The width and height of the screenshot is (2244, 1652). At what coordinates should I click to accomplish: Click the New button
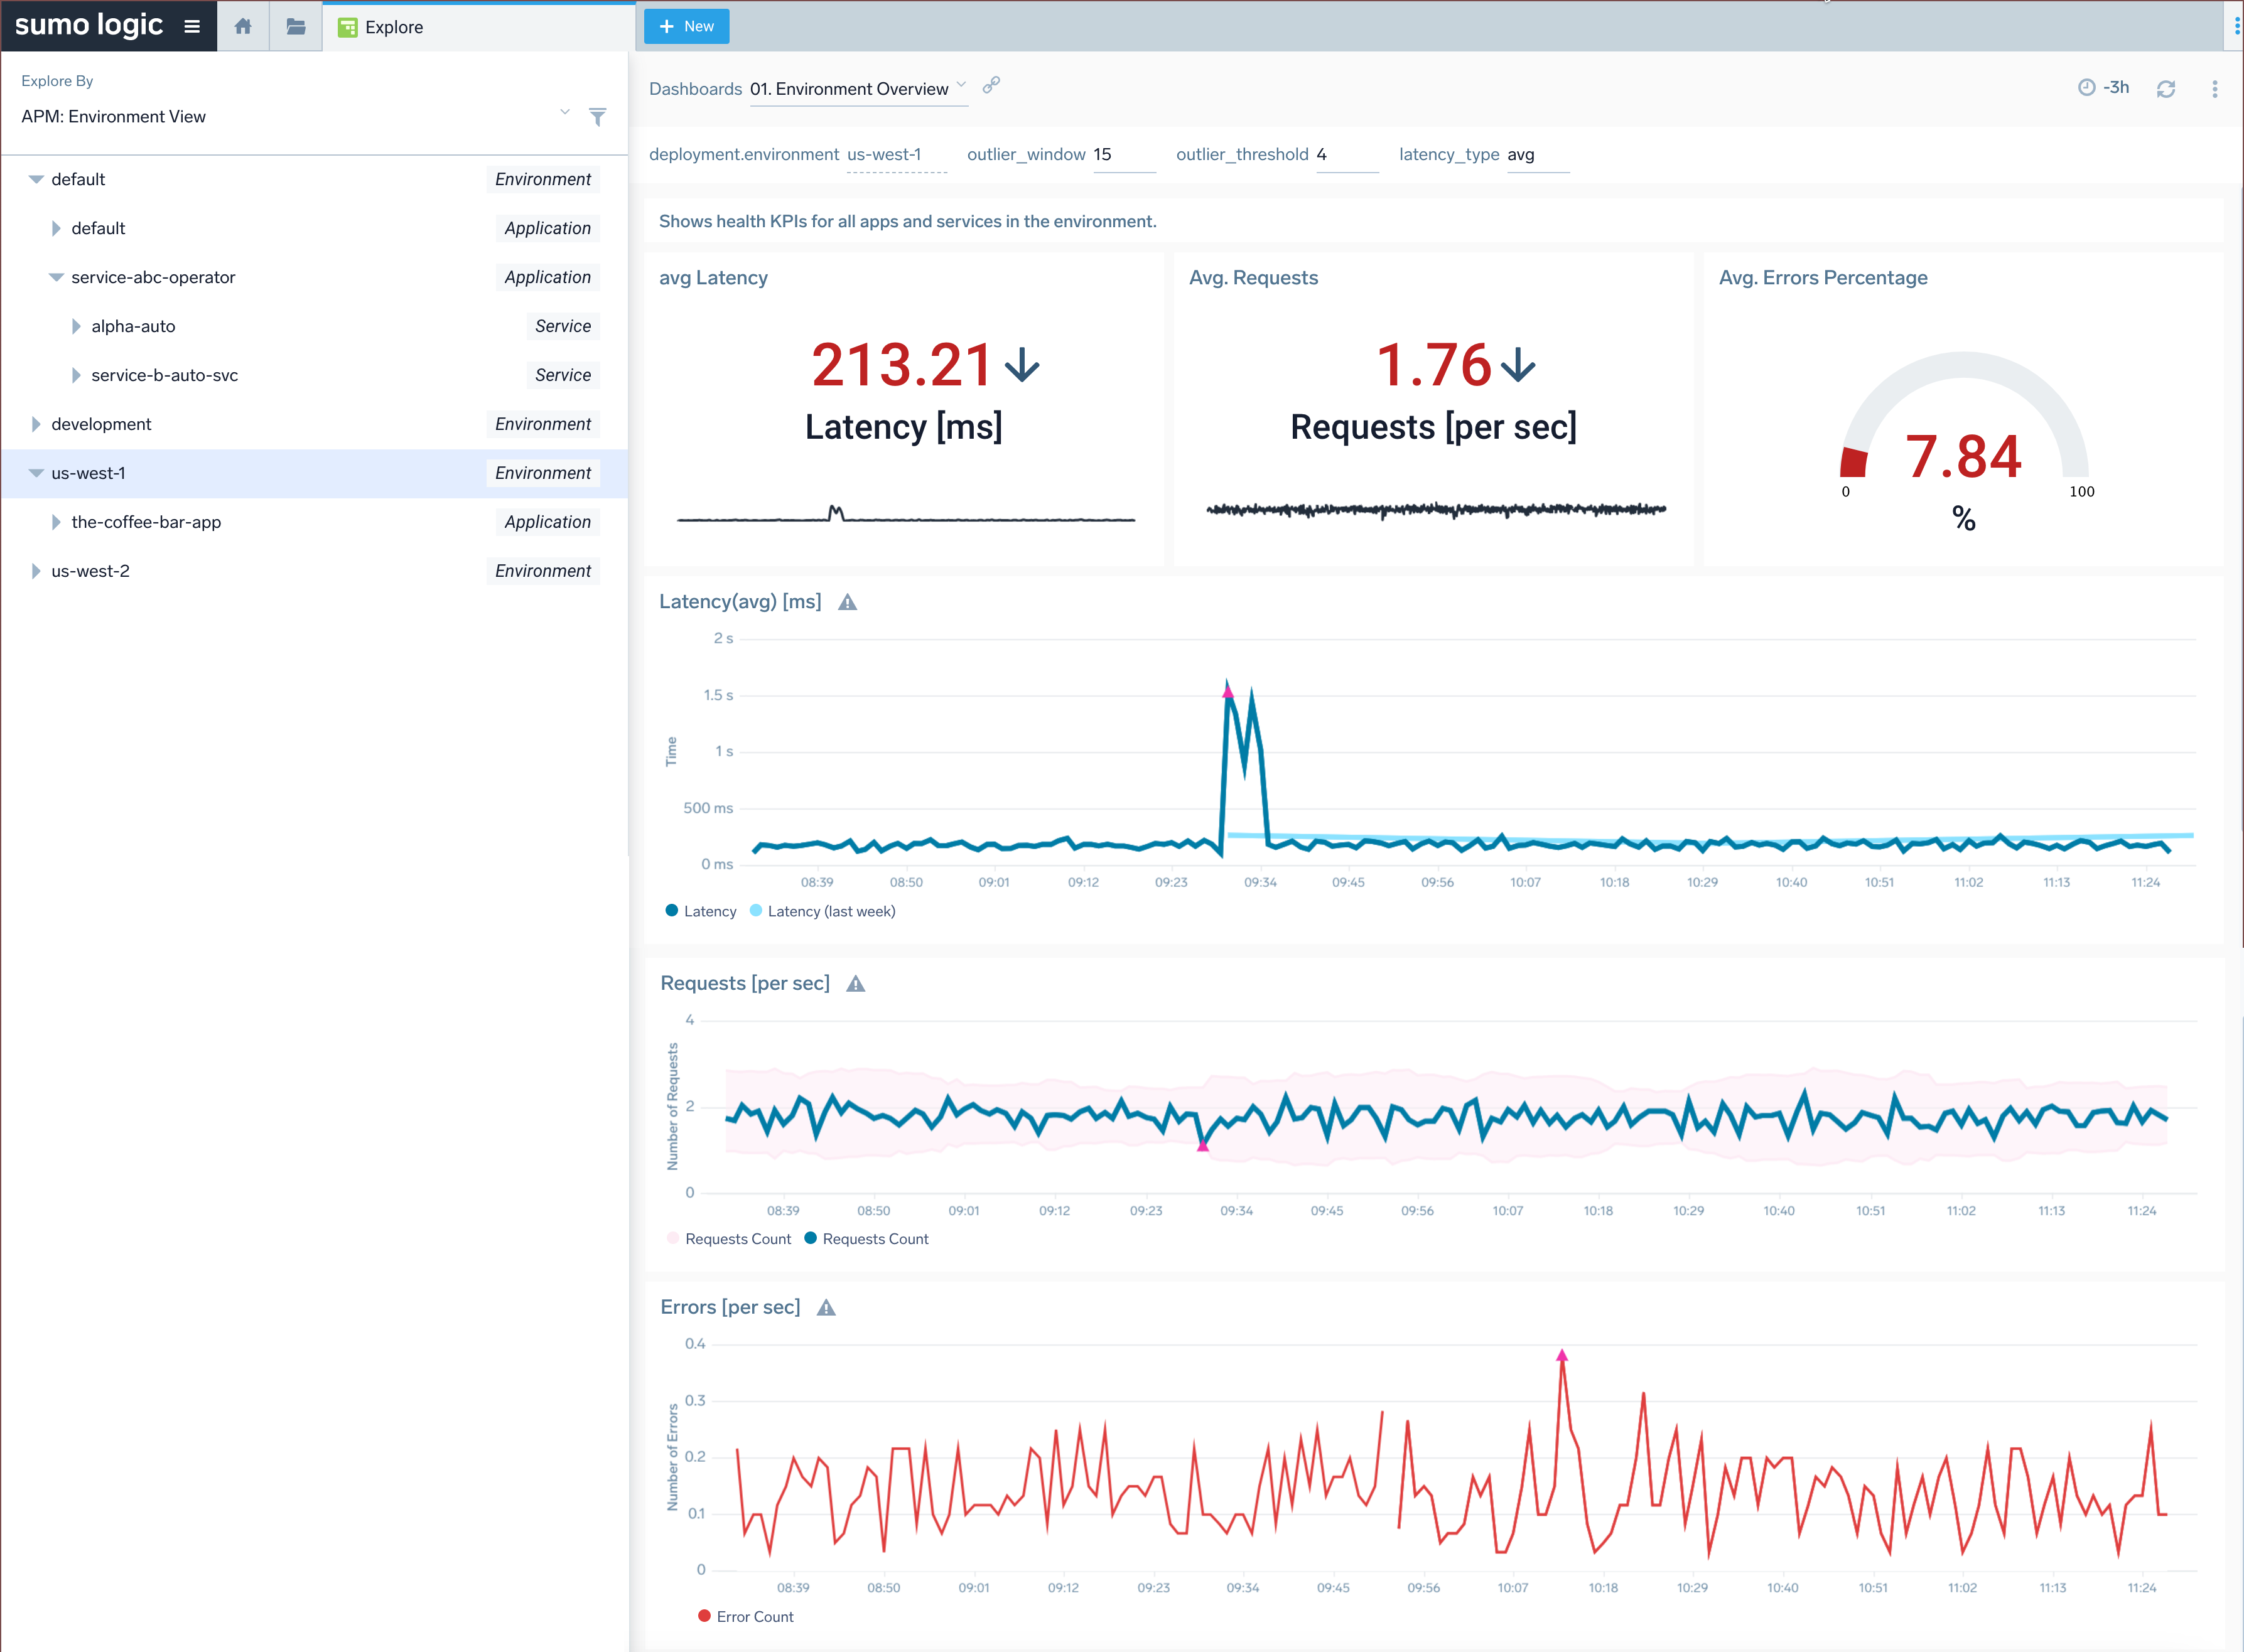[x=686, y=27]
